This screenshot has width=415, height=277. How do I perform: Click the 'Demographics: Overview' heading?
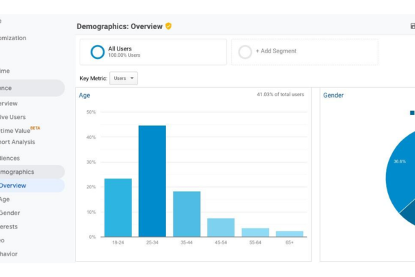pos(120,26)
